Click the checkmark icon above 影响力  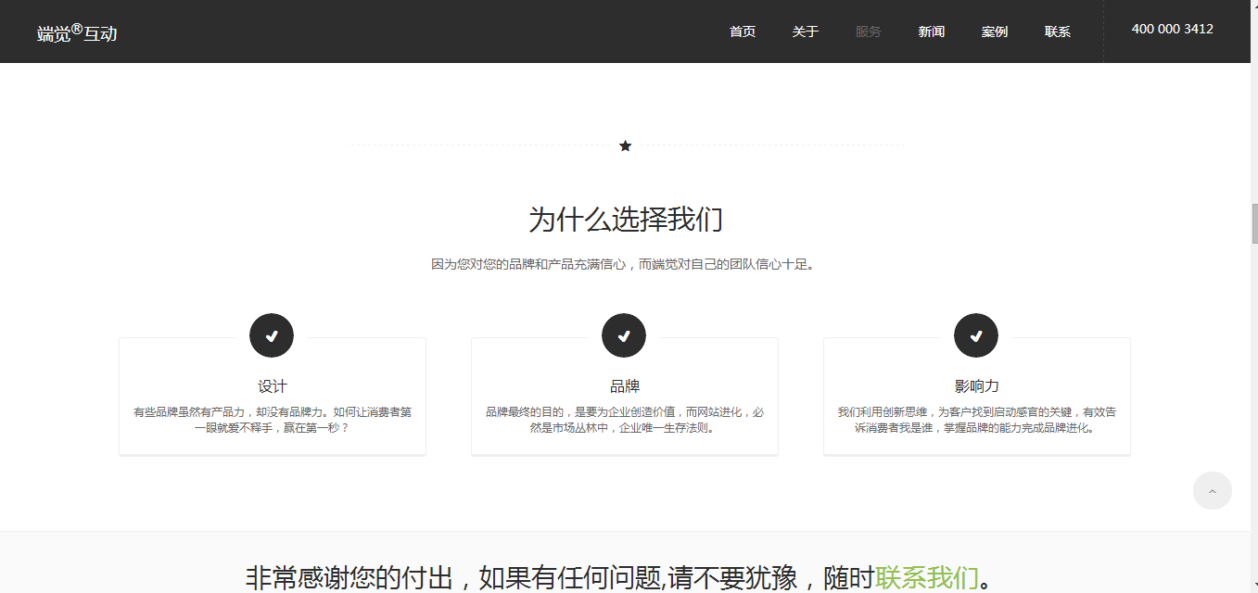point(976,335)
